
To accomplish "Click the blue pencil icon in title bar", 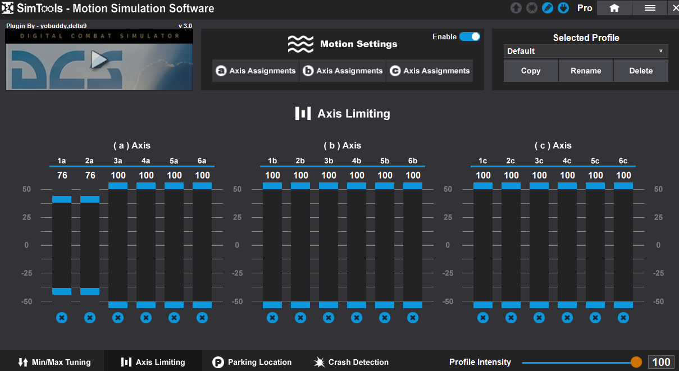I will point(548,8).
